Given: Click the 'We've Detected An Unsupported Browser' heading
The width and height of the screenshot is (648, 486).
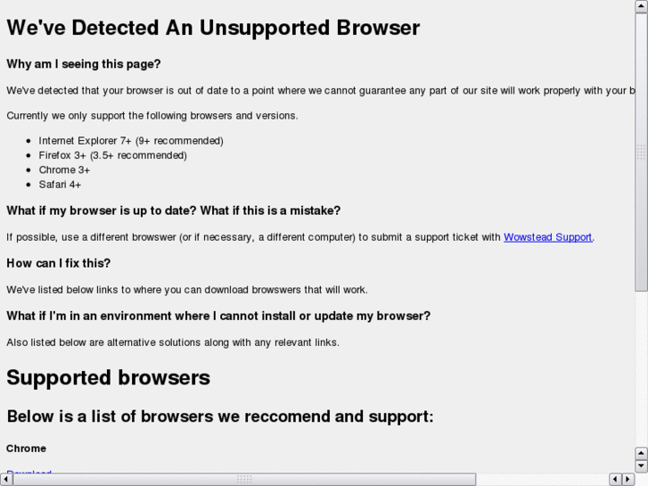Looking at the screenshot, I should pos(213,28).
